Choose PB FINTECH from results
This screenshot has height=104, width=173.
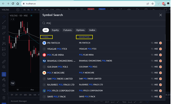click(102, 43)
